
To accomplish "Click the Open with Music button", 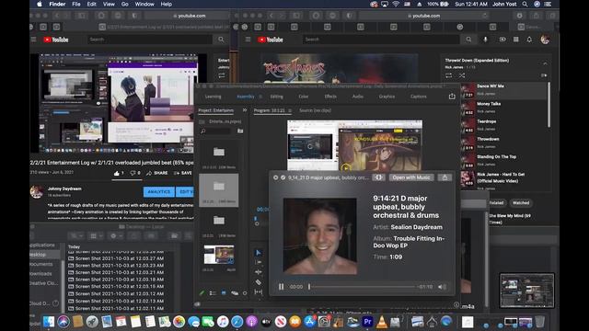I will point(411,177).
